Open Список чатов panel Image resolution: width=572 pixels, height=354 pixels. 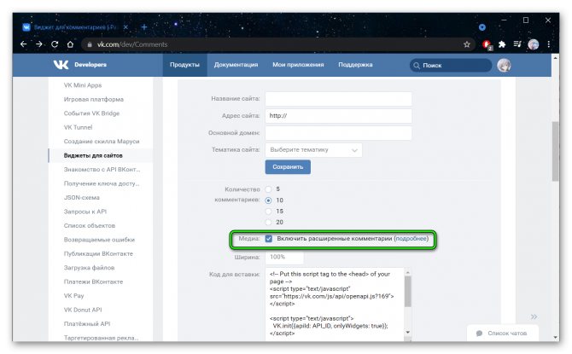coord(502,334)
